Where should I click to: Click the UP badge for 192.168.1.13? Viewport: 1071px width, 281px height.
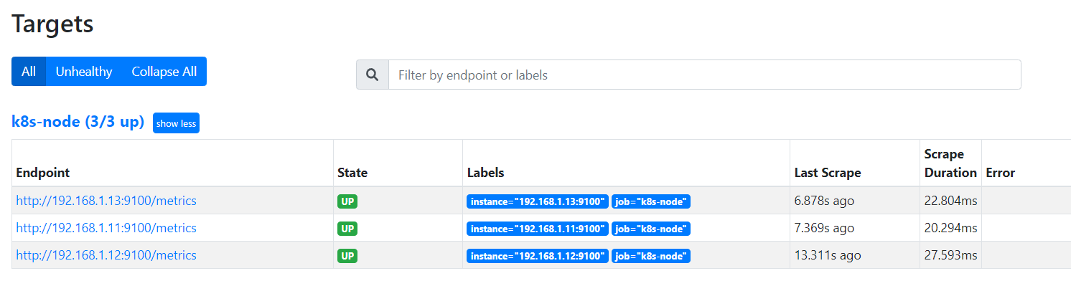pos(347,201)
